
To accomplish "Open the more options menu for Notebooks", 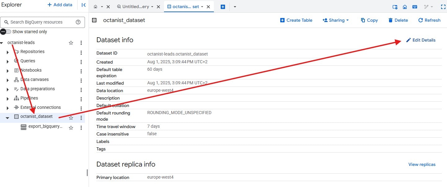I will [81, 71].
